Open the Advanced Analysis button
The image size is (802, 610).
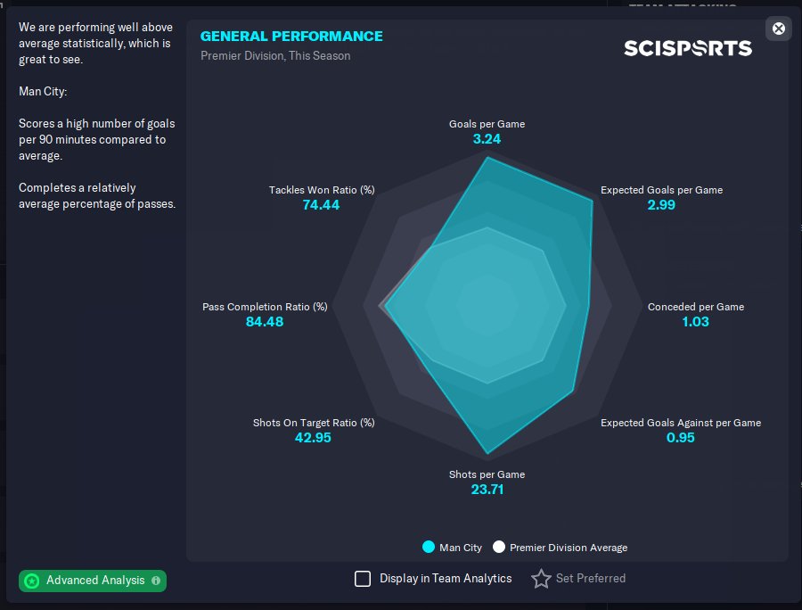(x=93, y=581)
